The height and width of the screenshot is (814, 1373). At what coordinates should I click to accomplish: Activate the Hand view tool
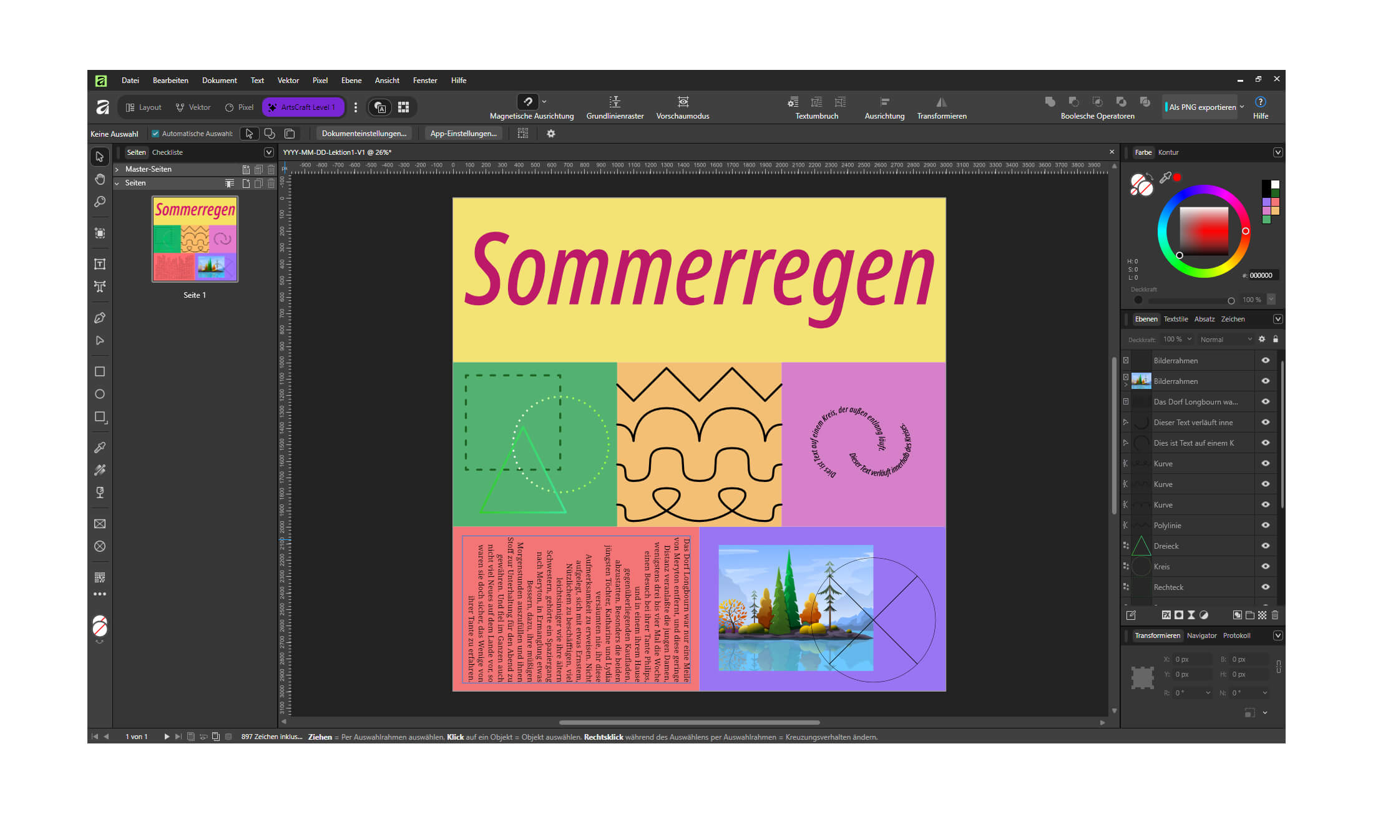100,179
